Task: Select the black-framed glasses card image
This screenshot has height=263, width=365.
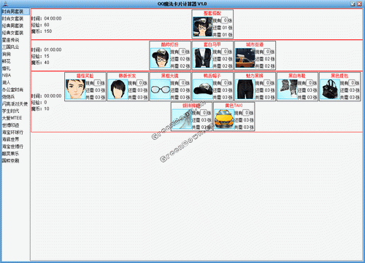Action: [160, 90]
